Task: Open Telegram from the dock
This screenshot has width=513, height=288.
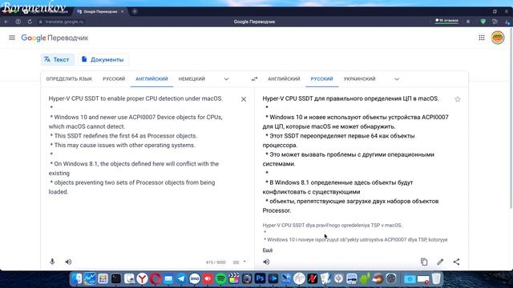Action: 182,279
